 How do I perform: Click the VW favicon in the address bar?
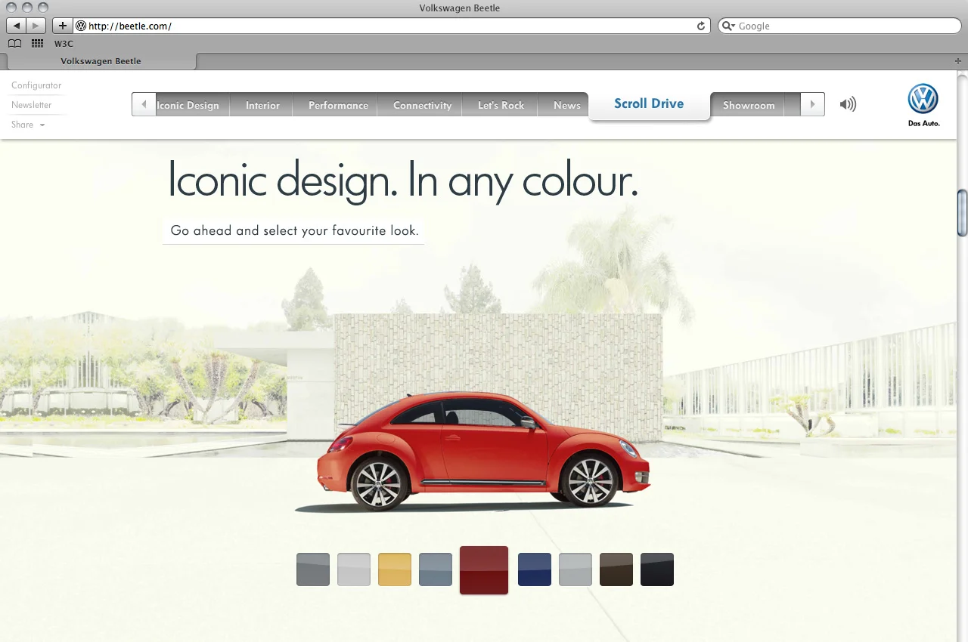point(81,26)
